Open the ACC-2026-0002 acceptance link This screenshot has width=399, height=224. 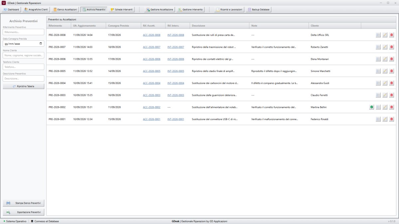pos(152,107)
